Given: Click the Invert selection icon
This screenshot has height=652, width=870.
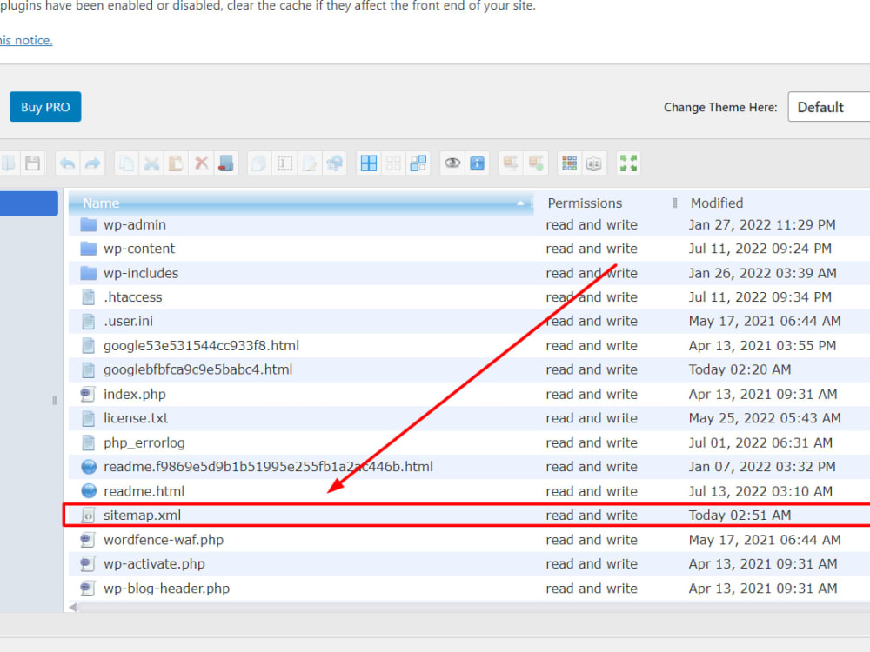Looking at the screenshot, I should [x=418, y=163].
